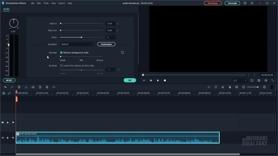Click the Denoise strength slider handle
This screenshot has width=278, height=156.
click(60, 57)
